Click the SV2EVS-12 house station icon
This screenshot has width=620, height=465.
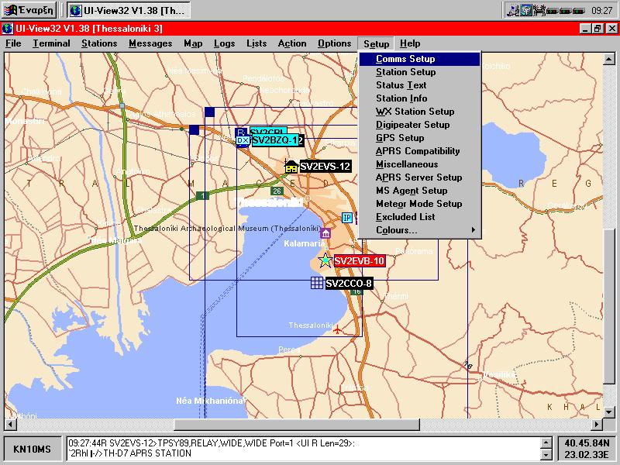291,167
